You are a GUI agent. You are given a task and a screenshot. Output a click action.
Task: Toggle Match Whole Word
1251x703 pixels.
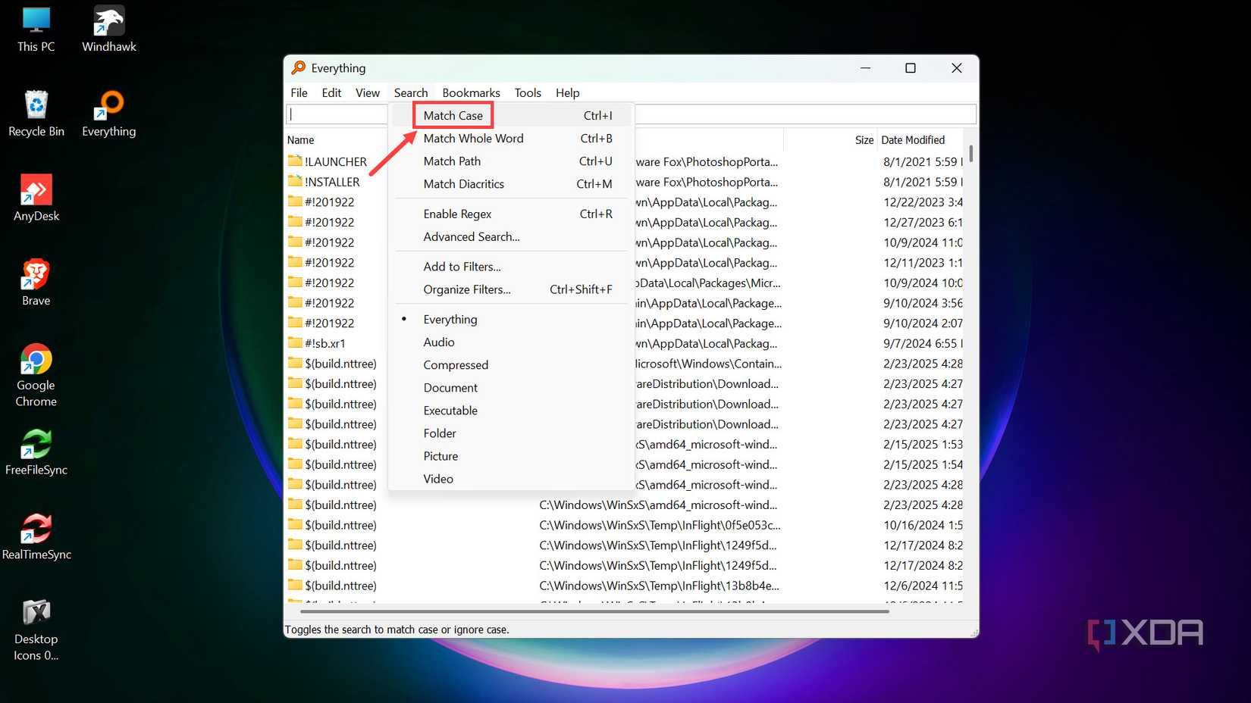[x=473, y=138]
